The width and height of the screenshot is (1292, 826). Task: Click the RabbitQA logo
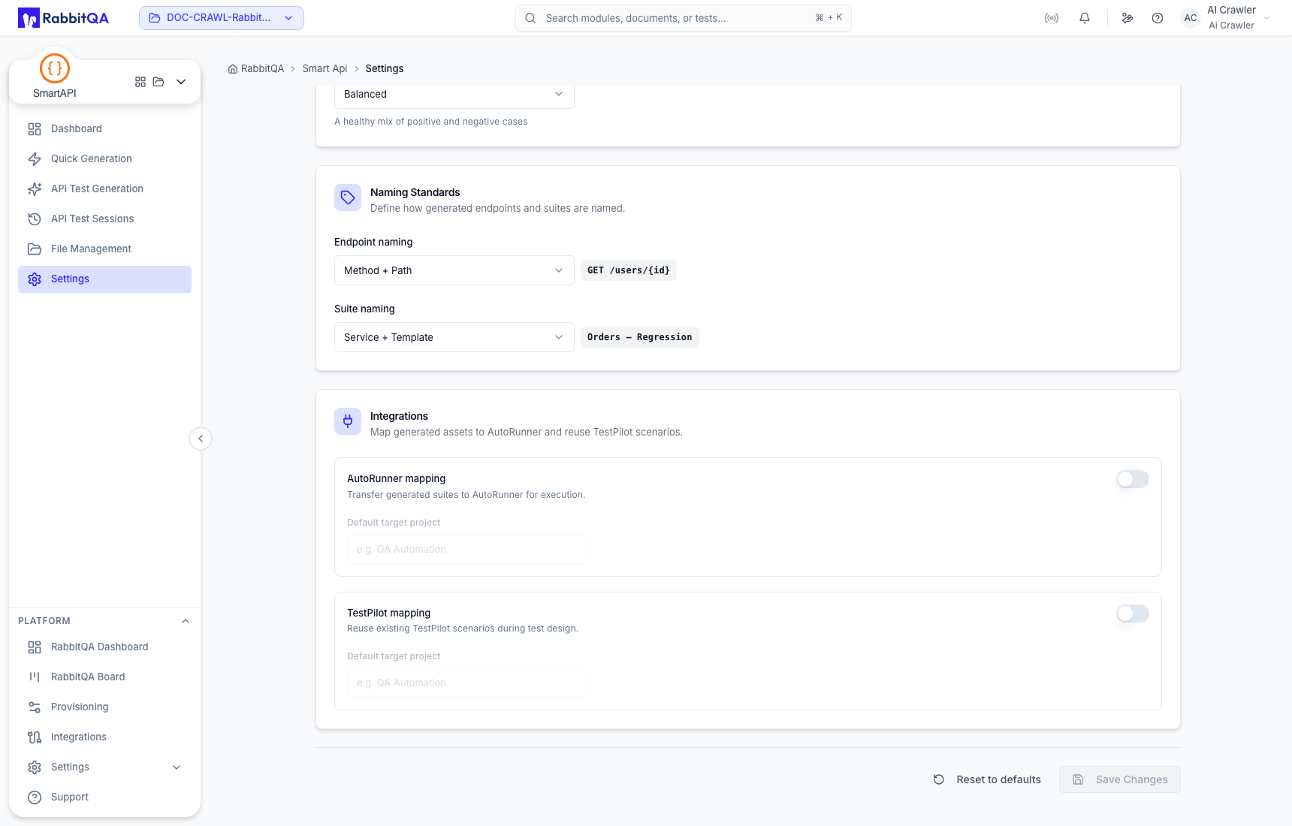tap(64, 18)
